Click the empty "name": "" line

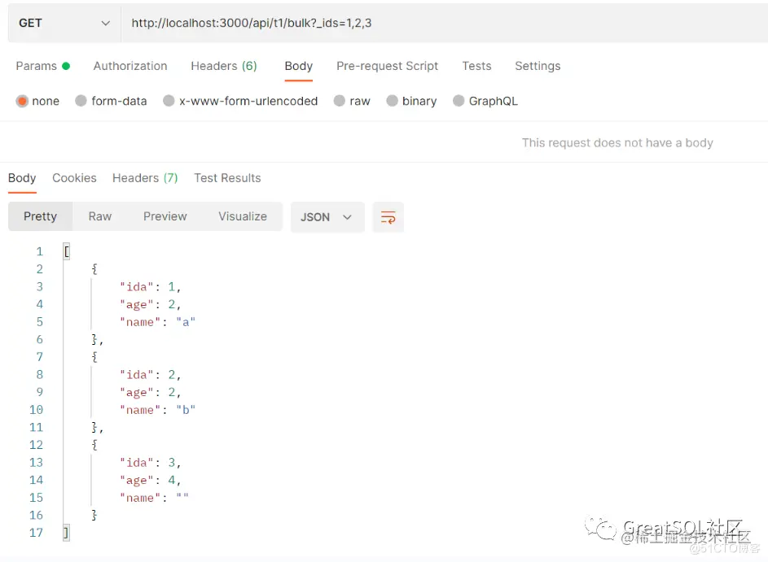(154, 498)
